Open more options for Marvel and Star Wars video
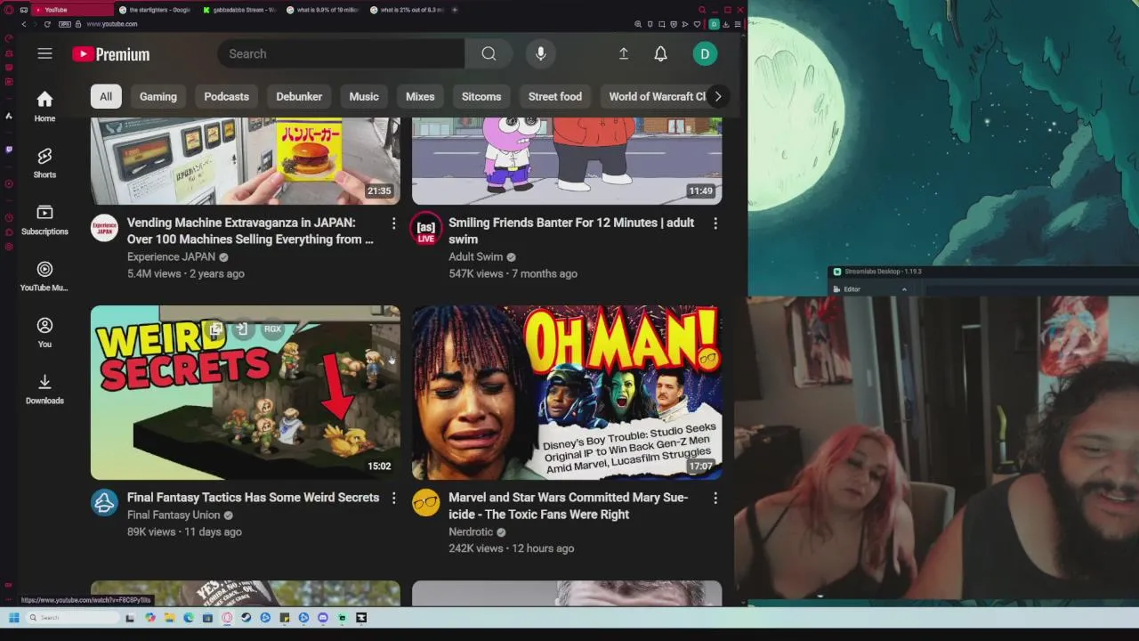This screenshot has height=641, width=1139. pos(715,499)
